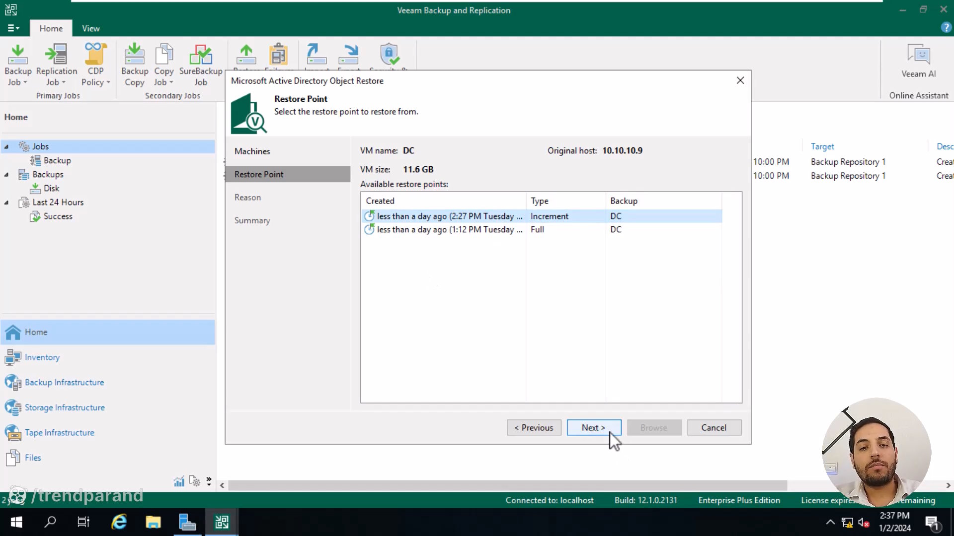The height and width of the screenshot is (536, 954).
Task: Click the taskbar Search magnifier icon
Action: [50, 522]
